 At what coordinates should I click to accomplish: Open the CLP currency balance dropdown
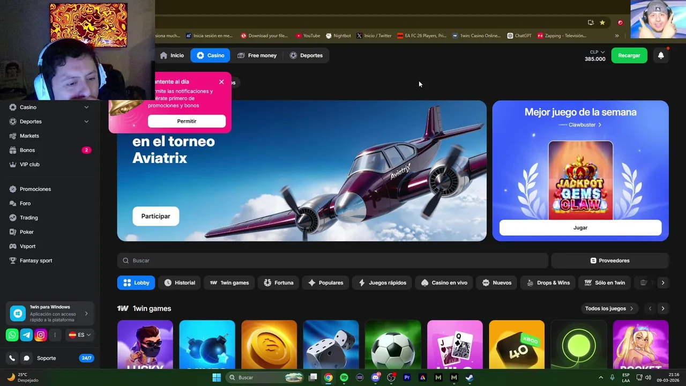click(595, 55)
